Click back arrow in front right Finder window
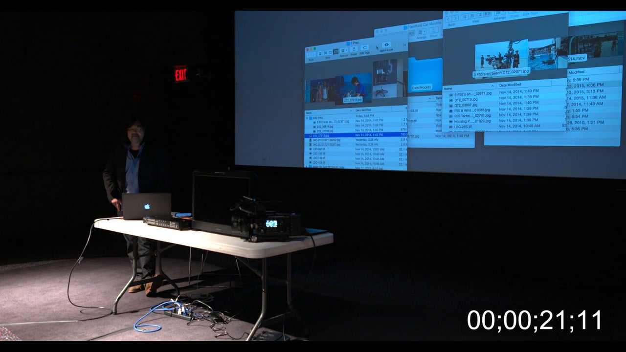Screen dimensions: 626x352 448,18
